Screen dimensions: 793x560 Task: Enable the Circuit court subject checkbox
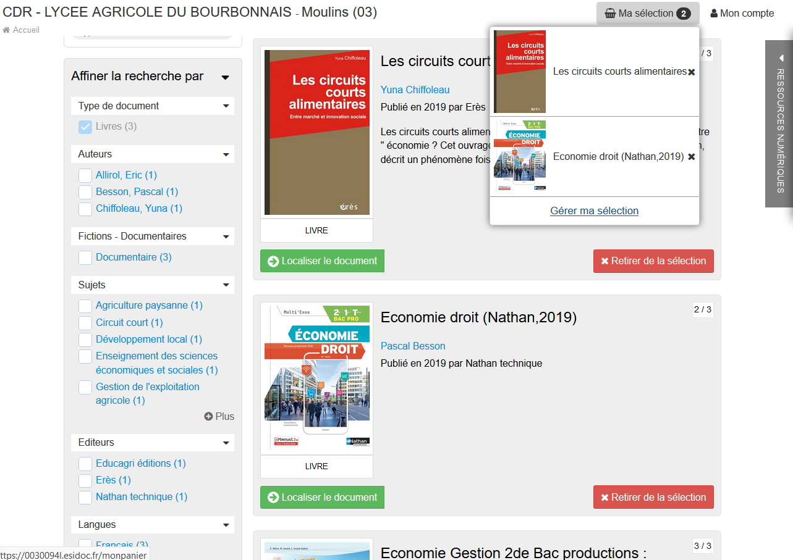tap(85, 323)
